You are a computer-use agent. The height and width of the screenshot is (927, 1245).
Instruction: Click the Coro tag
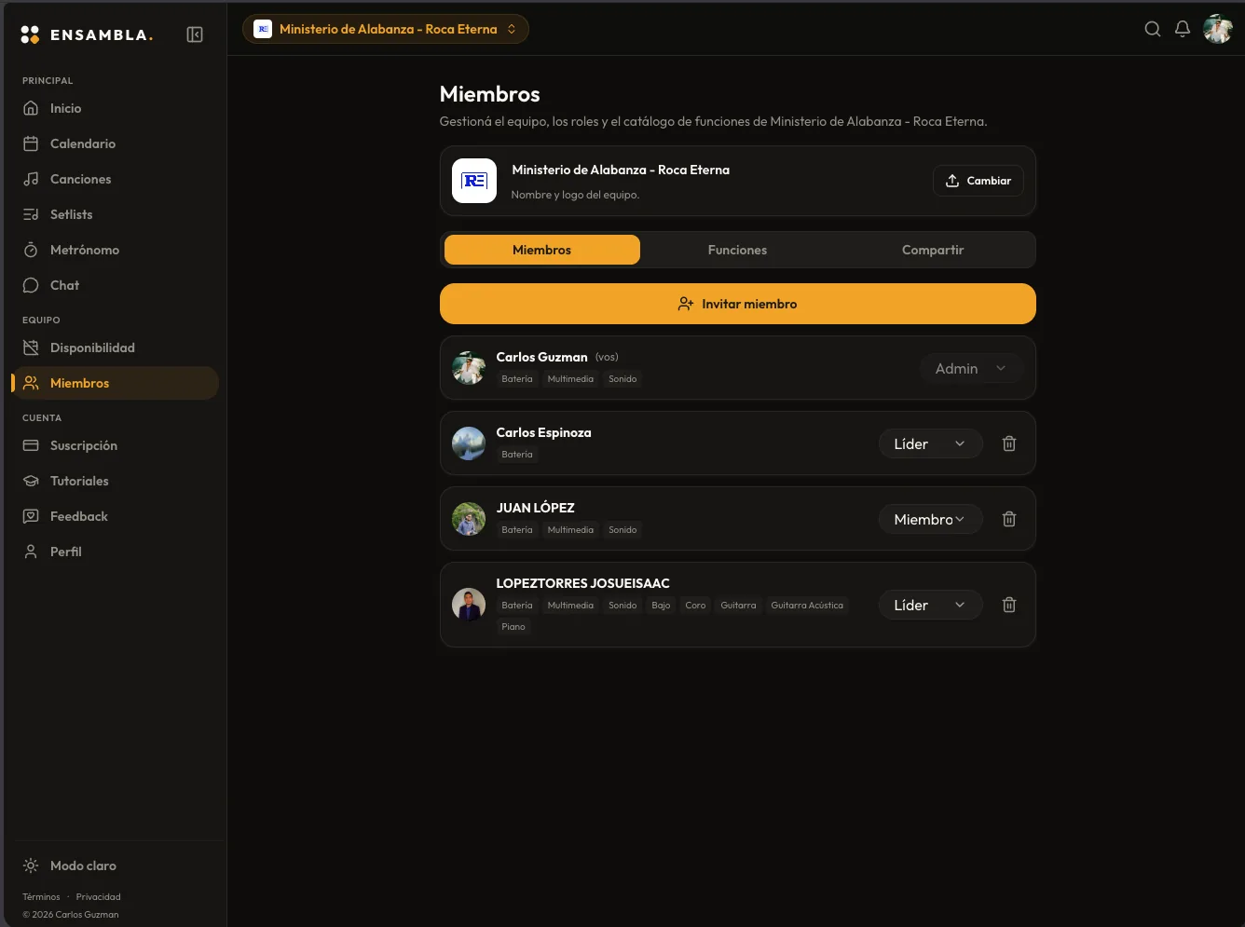click(695, 606)
